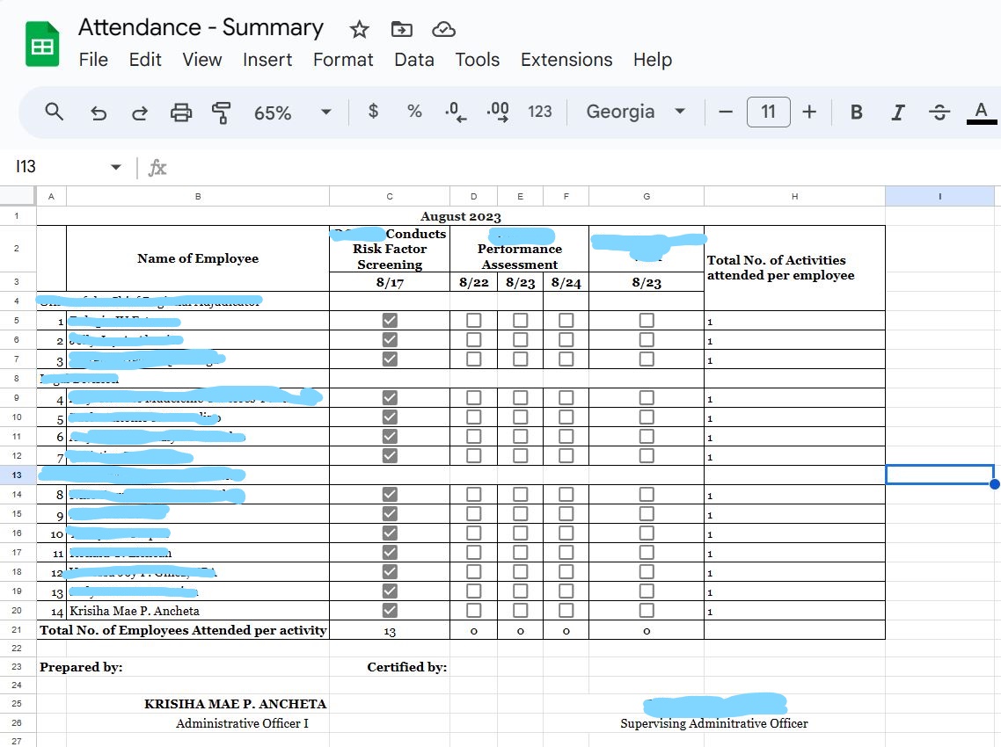Uncheck the 8/17 checkbox for Krisiha Mae P. Ancheta

390,611
